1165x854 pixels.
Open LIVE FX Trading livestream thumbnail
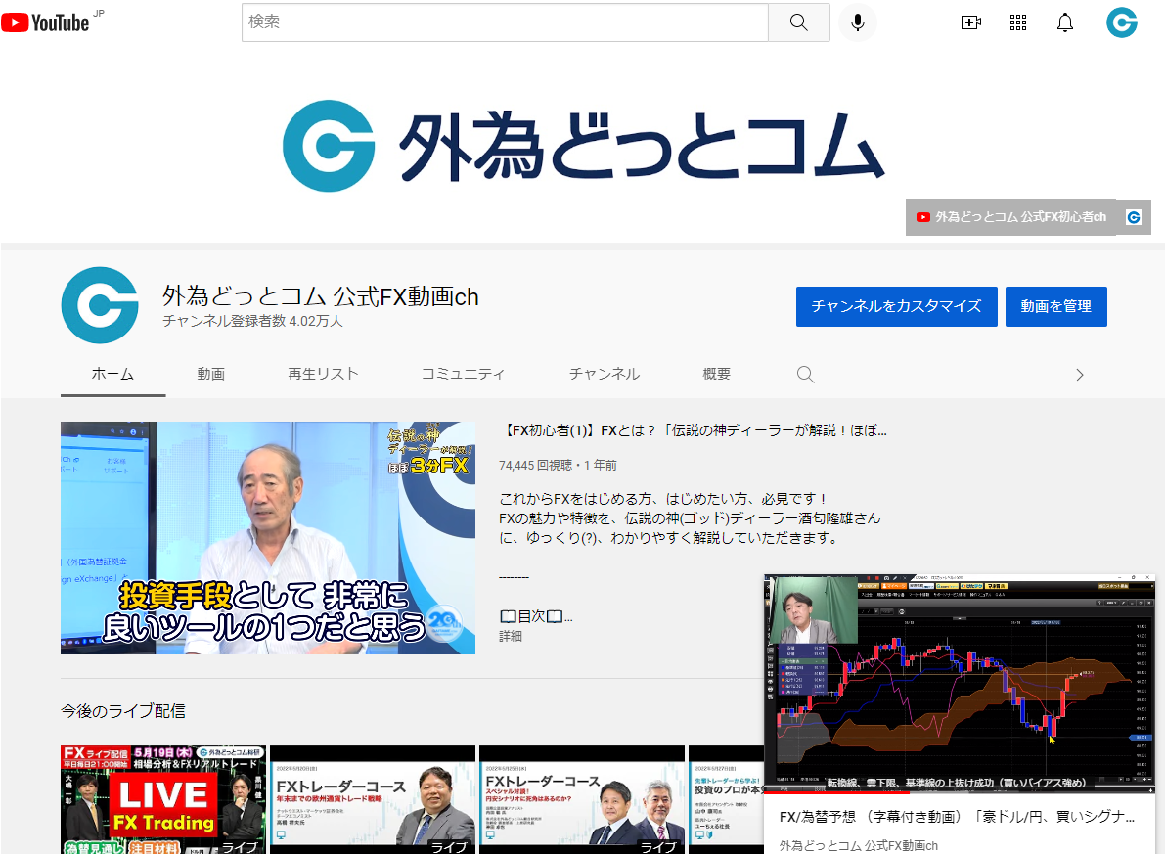coord(164,800)
